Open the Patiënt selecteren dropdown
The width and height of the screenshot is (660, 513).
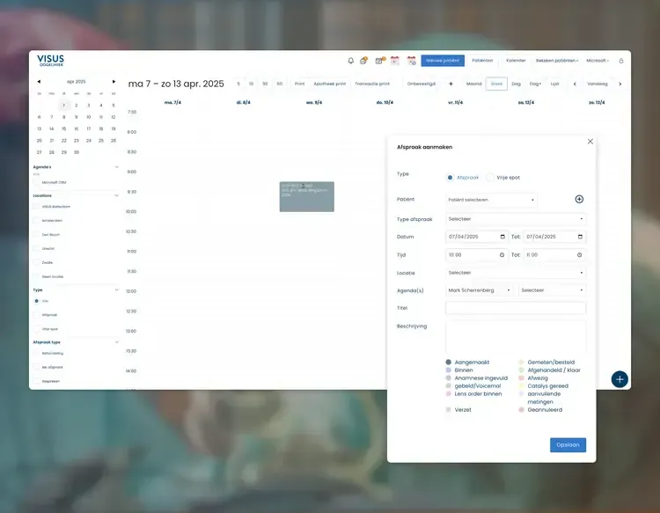[x=491, y=200]
